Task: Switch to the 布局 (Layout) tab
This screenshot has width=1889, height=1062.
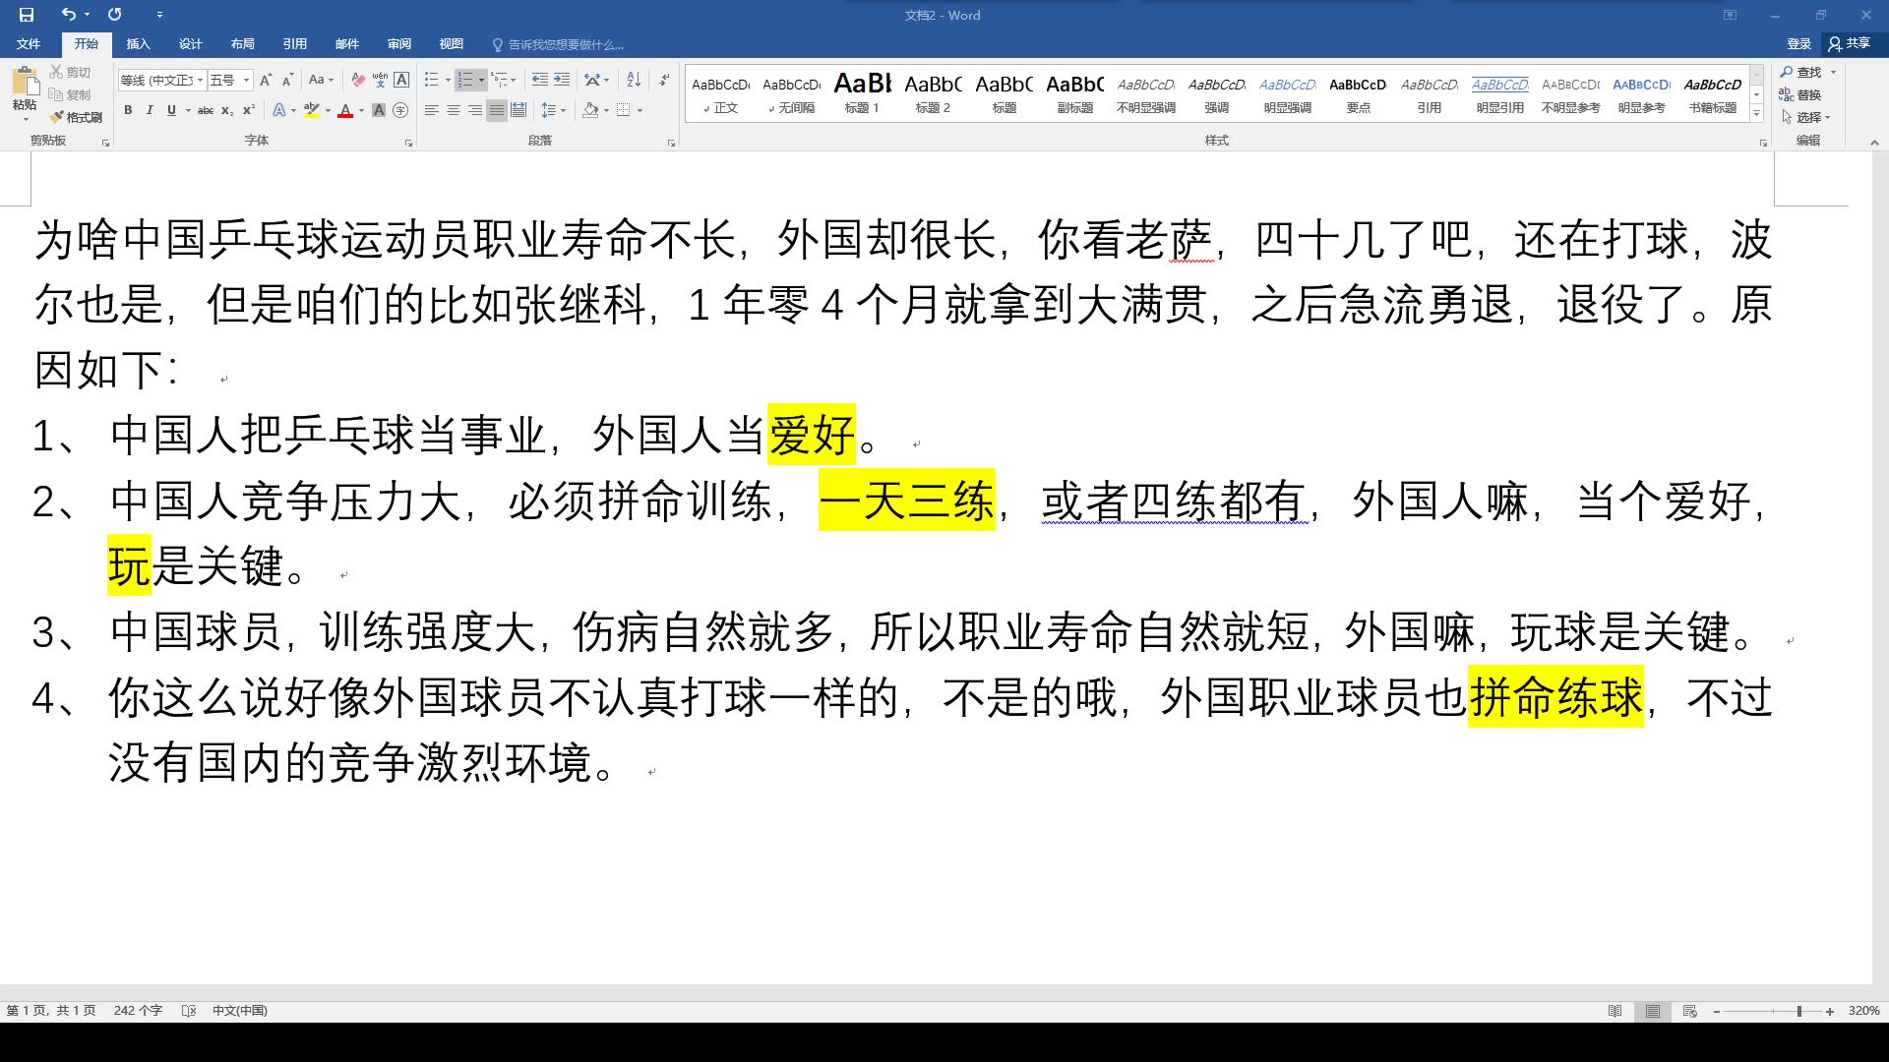Action: coord(242,44)
